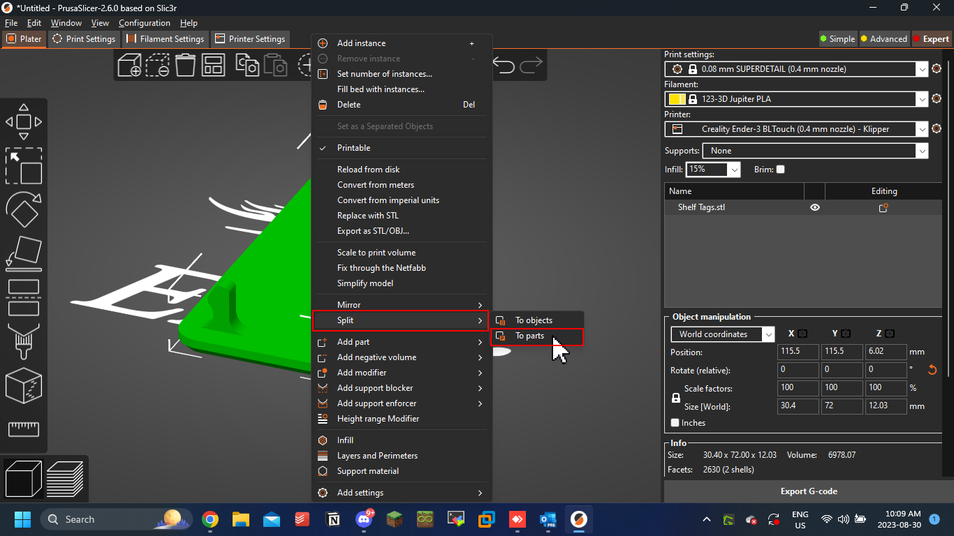Open the Supports dropdown
Screen dimensions: 954x536
815,151
